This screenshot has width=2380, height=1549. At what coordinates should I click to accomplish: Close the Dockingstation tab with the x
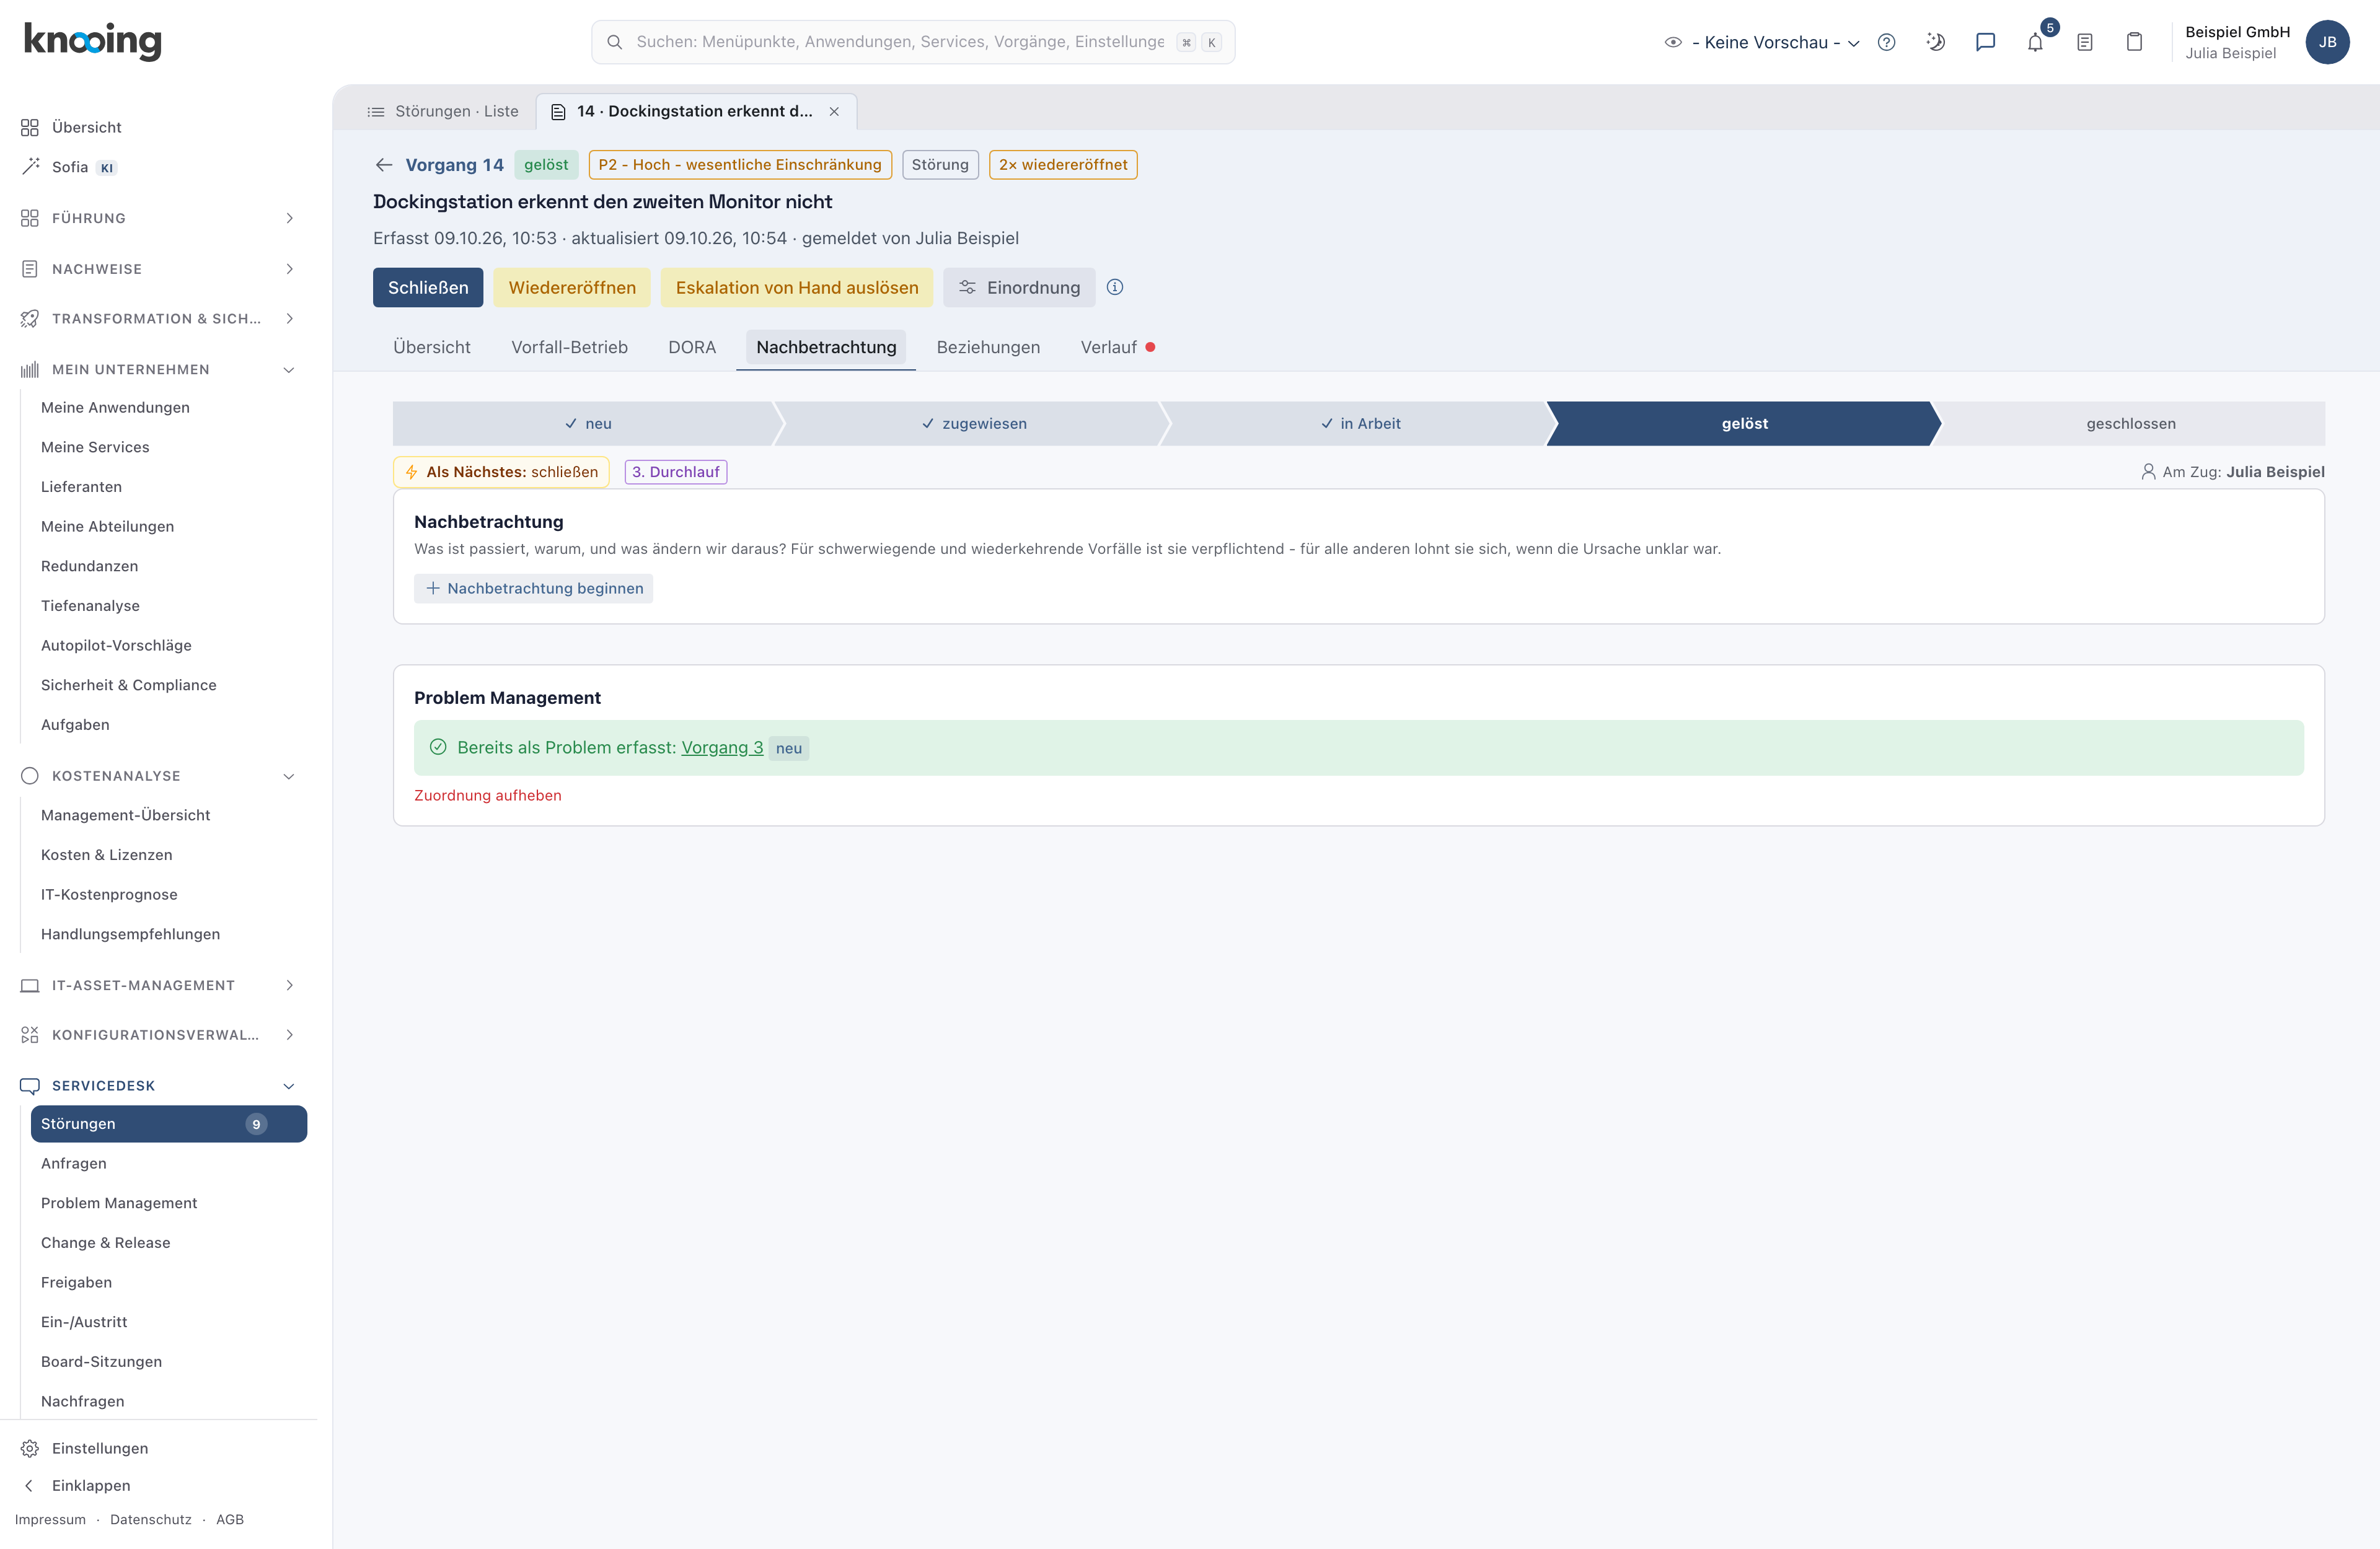(834, 111)
